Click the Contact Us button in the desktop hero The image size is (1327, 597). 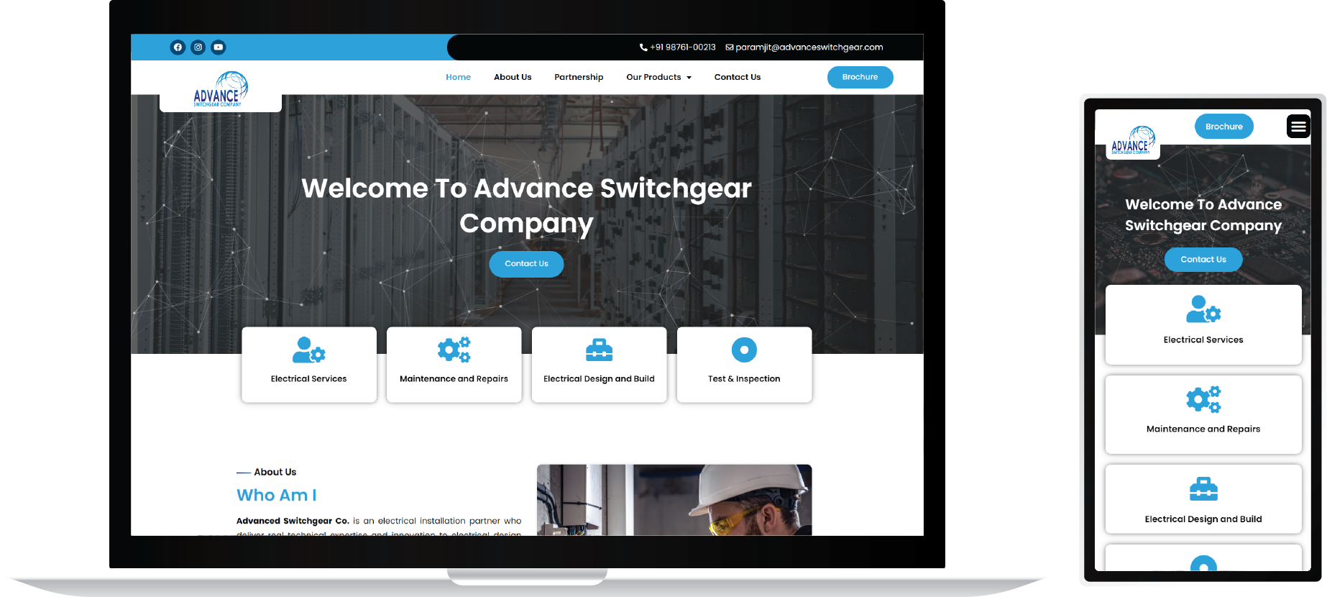point(526,264)
